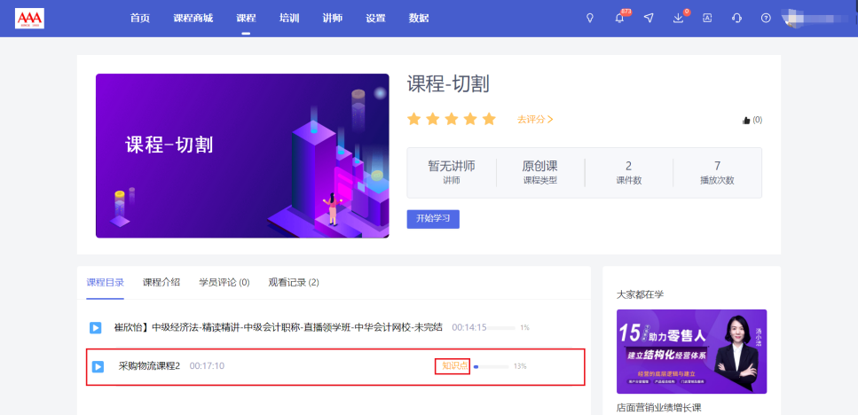
Task: Click the 00:14:15 duration text
Action: click(x=469, y=327)
